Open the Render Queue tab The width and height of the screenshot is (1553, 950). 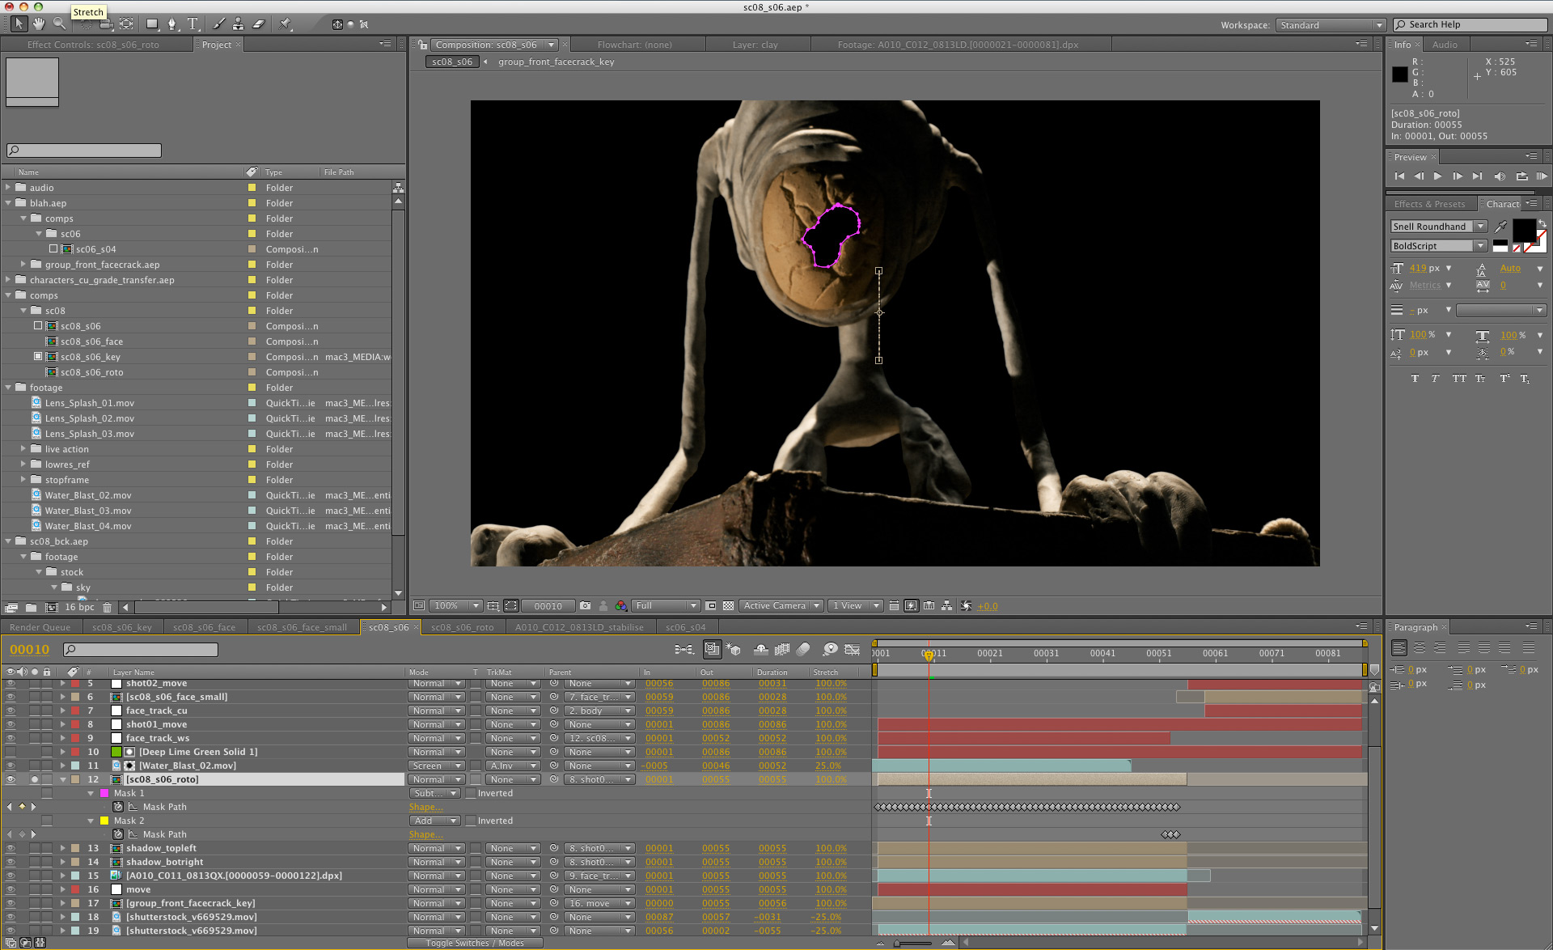tap(40, 627)
